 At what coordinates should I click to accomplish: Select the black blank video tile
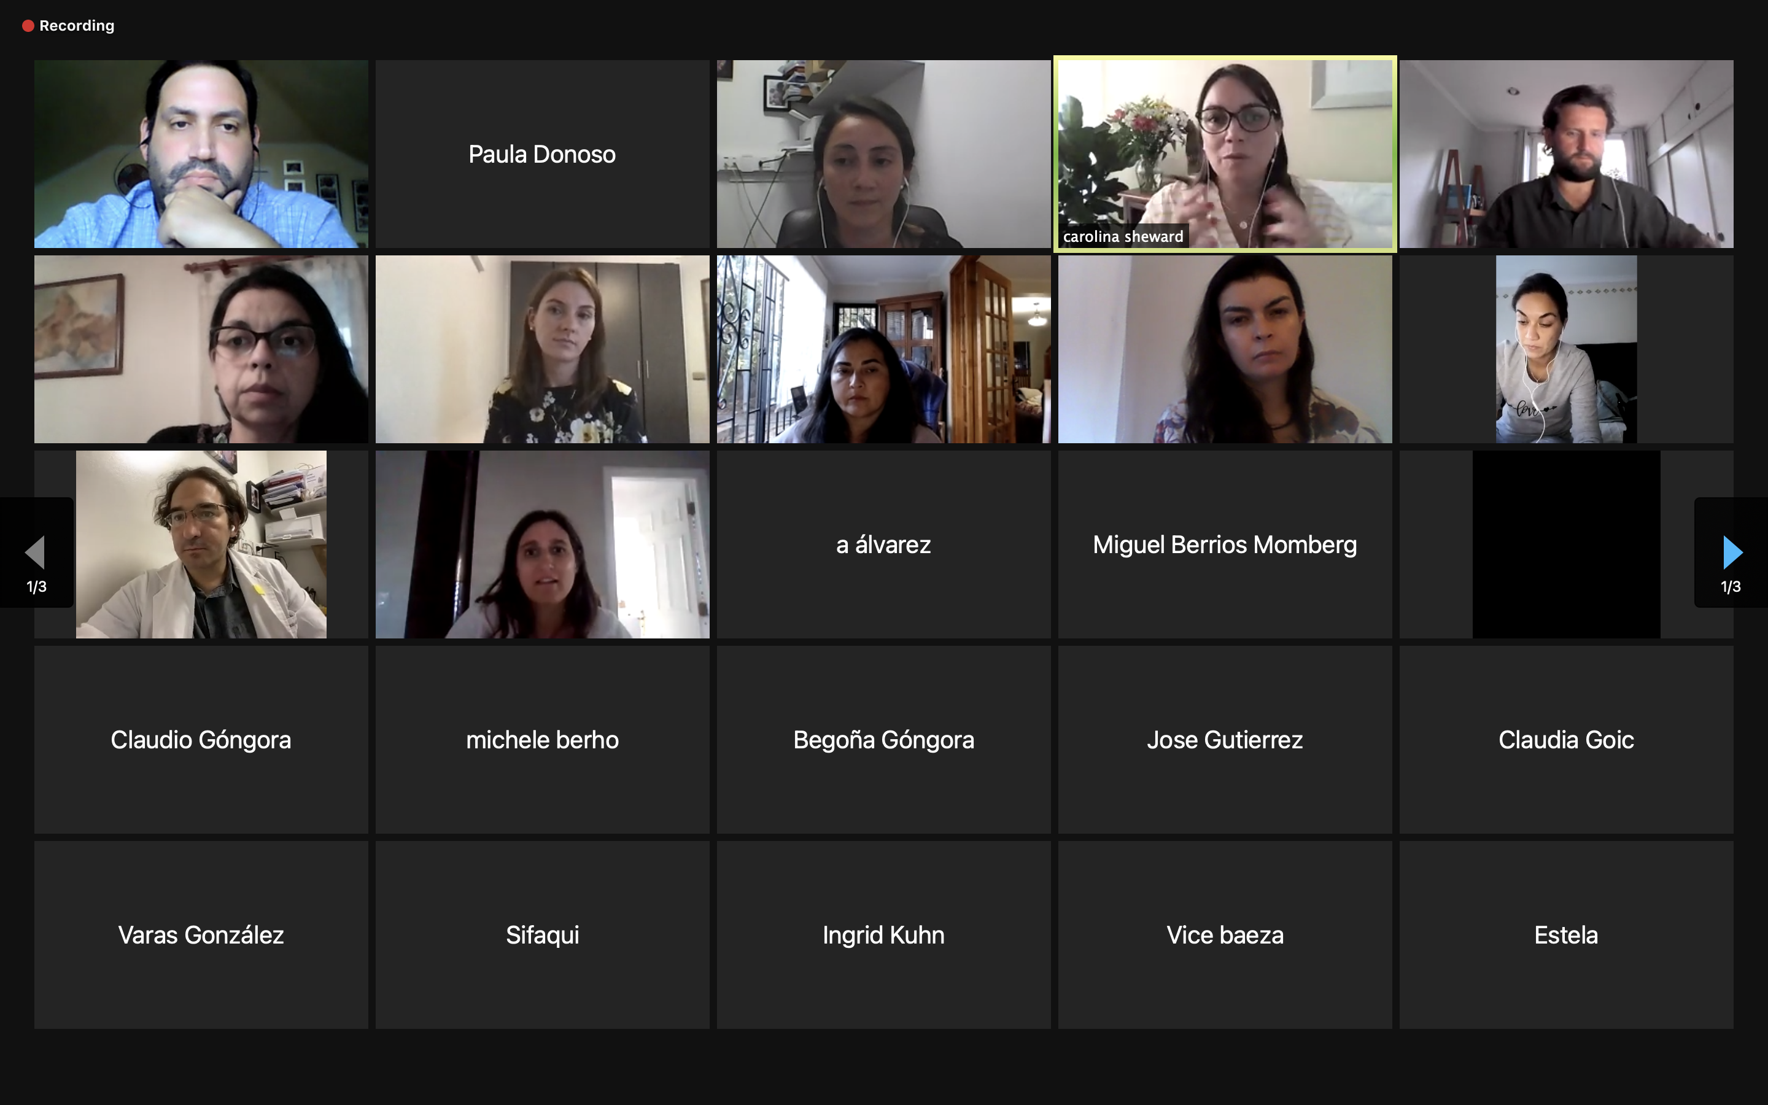(x=1567, y=545)
